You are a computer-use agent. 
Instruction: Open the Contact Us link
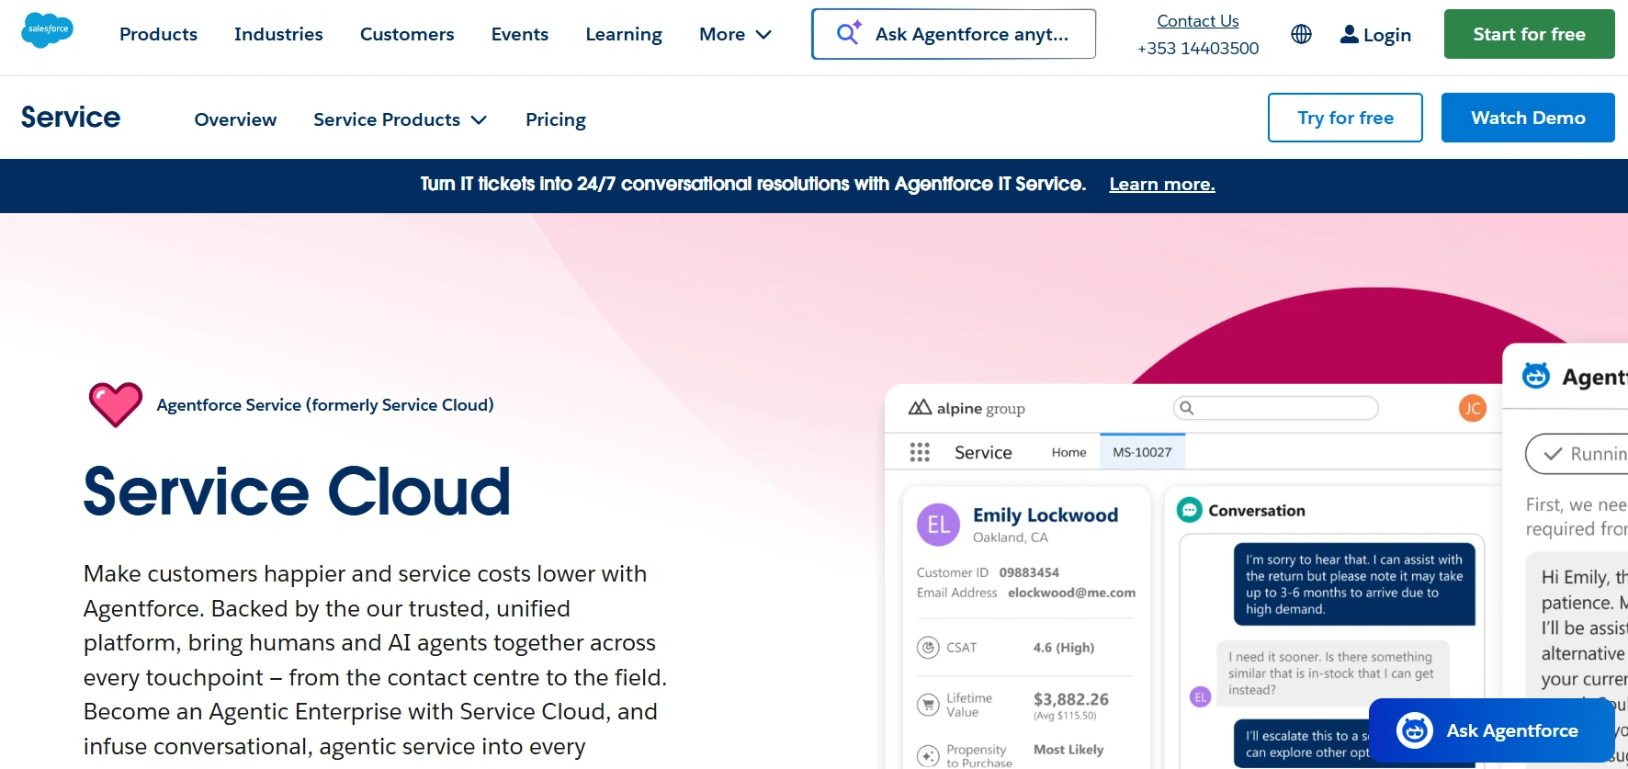1197,21
